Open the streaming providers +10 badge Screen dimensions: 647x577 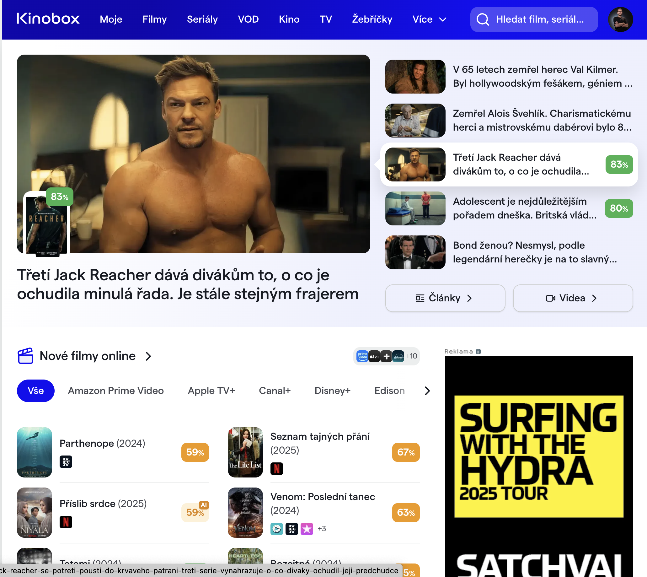click(386, 356)
